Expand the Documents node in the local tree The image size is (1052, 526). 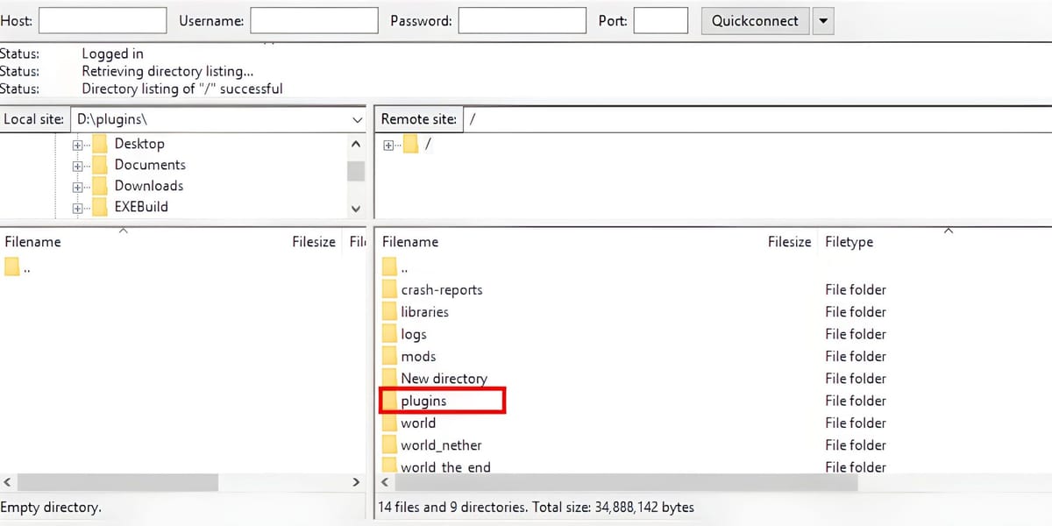click(x=77, y=164)
